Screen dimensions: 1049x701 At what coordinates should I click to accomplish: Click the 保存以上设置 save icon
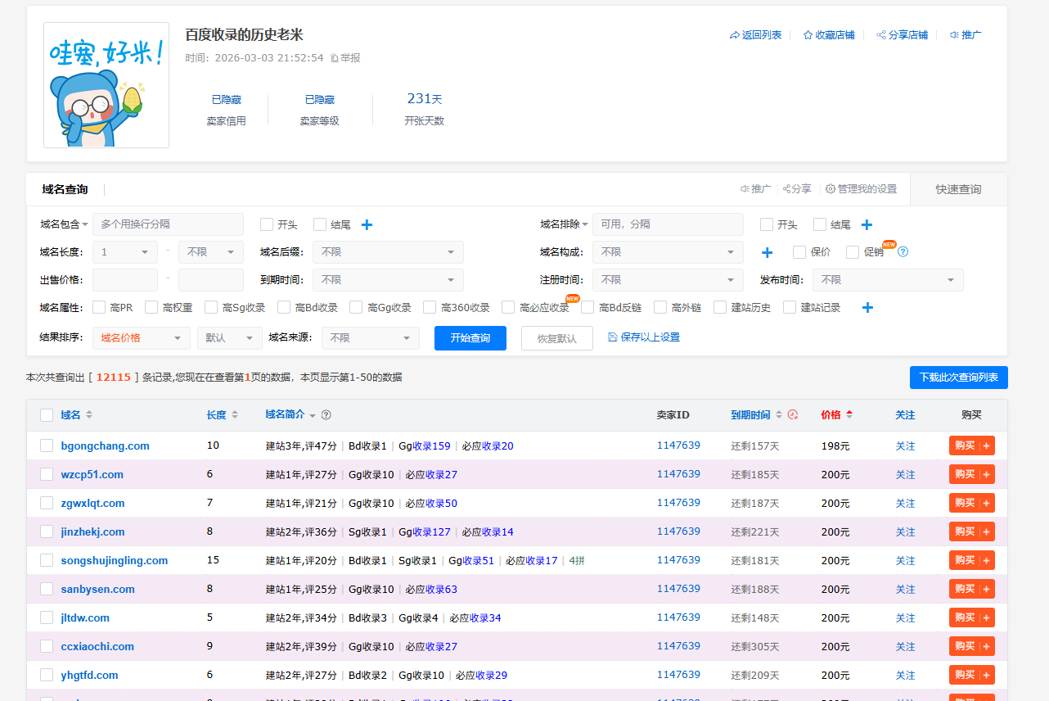pyautogui.click(x=613, y=337)
